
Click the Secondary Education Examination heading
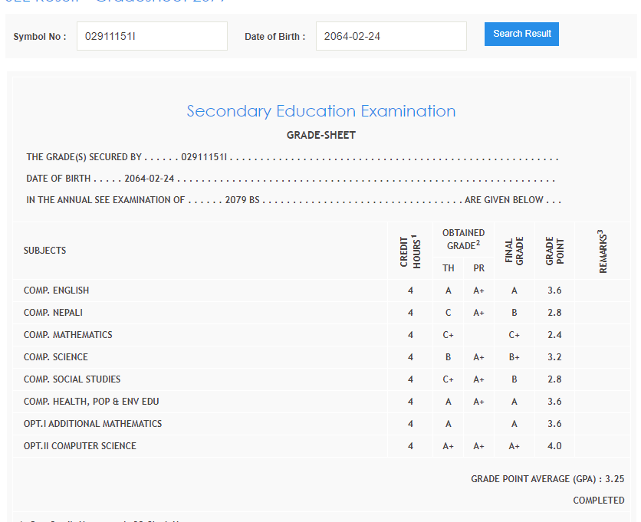321,111
